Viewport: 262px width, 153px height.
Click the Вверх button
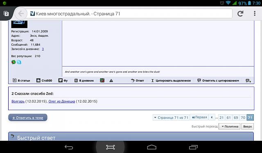coord(247,126)
